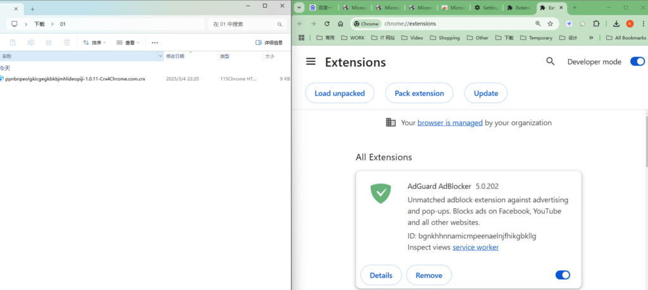This screenshot has width=648, height=290.
Task: Sort by the 修改日期 column header
Action: click(191, 56)
